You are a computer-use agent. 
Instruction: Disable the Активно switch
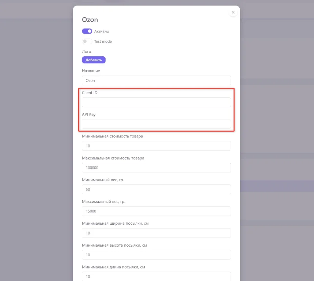(x=87, y=31)
